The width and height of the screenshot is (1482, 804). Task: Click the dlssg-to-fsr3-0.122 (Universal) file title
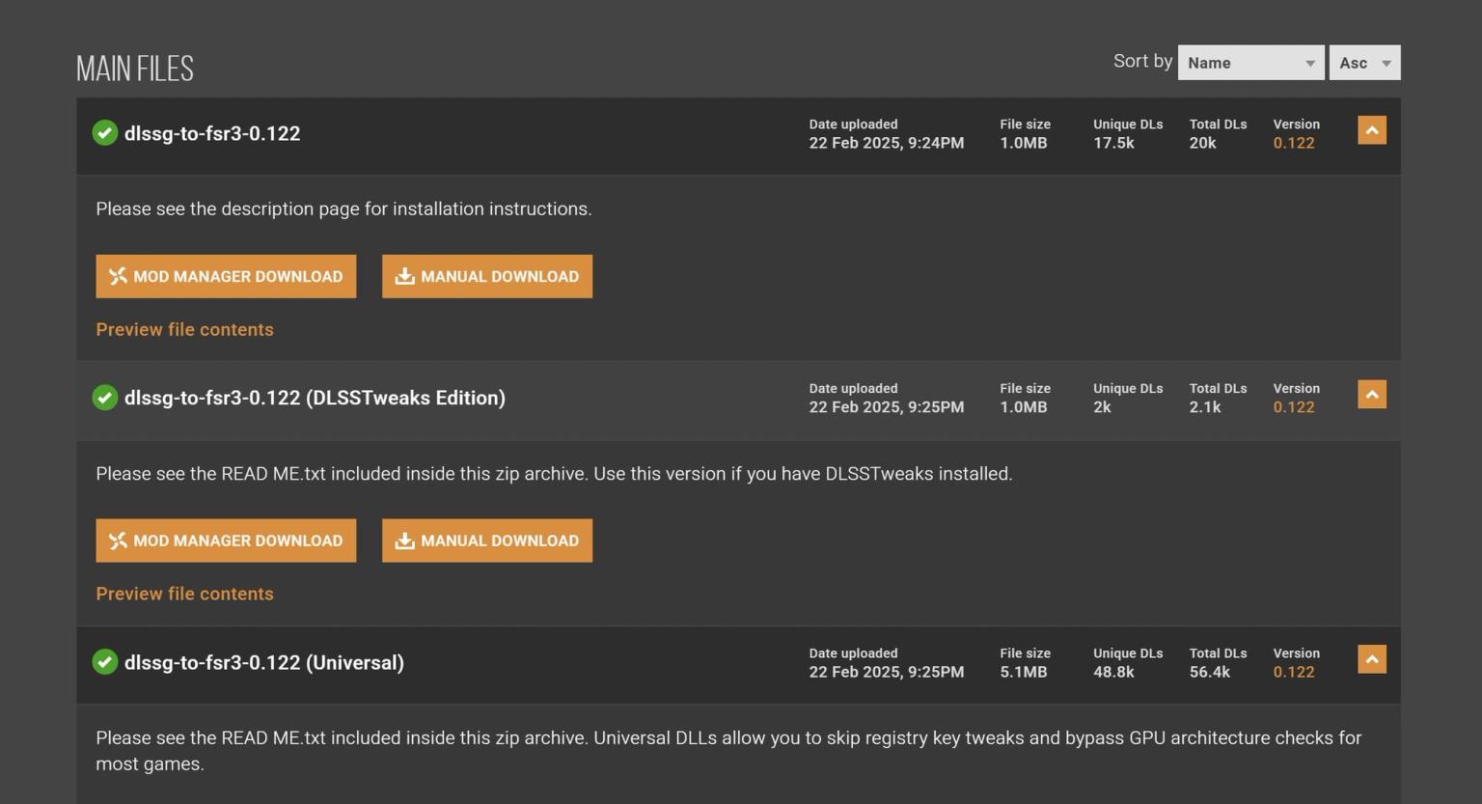coord(264,663)
